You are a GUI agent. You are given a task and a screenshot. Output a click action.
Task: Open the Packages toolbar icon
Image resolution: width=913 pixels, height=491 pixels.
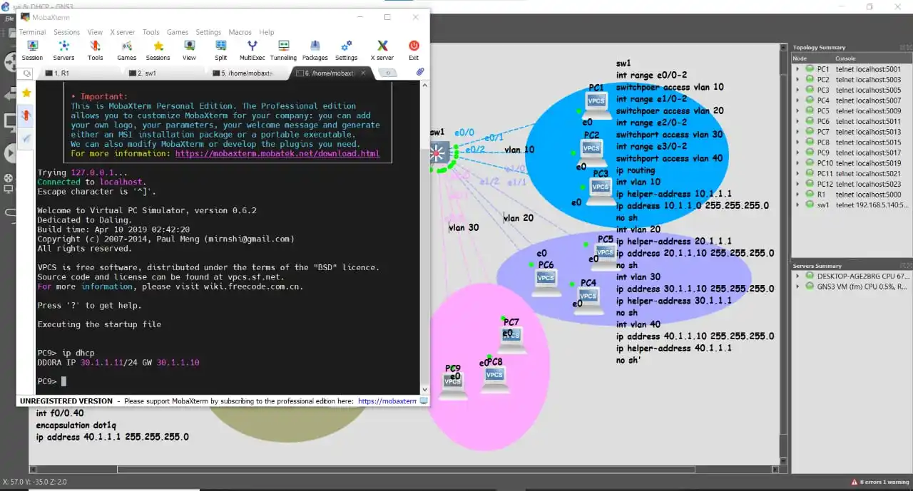point(315,50)
